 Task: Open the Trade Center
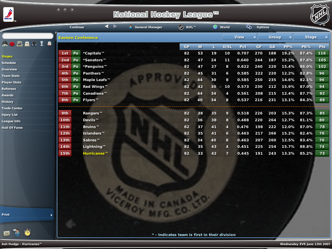[12, 108]
